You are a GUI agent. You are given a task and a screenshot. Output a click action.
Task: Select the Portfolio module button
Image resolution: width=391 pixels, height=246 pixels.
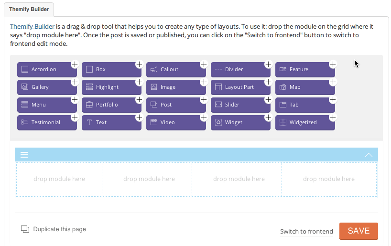pos(110,105)
